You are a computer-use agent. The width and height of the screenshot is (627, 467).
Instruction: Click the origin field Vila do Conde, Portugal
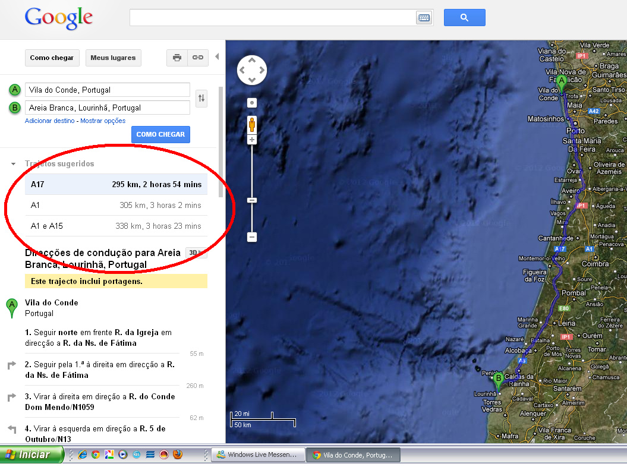pos(108,90)
